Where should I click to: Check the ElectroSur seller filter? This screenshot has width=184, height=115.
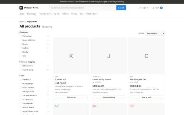20,80
